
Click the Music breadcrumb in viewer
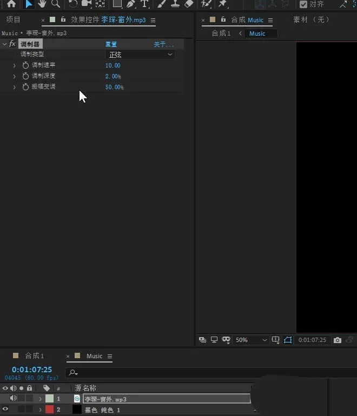pyautogui.click(x=257, y=33)
